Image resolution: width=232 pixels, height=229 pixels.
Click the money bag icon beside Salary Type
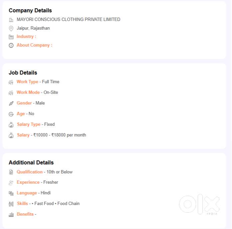[x=11, y=125]
